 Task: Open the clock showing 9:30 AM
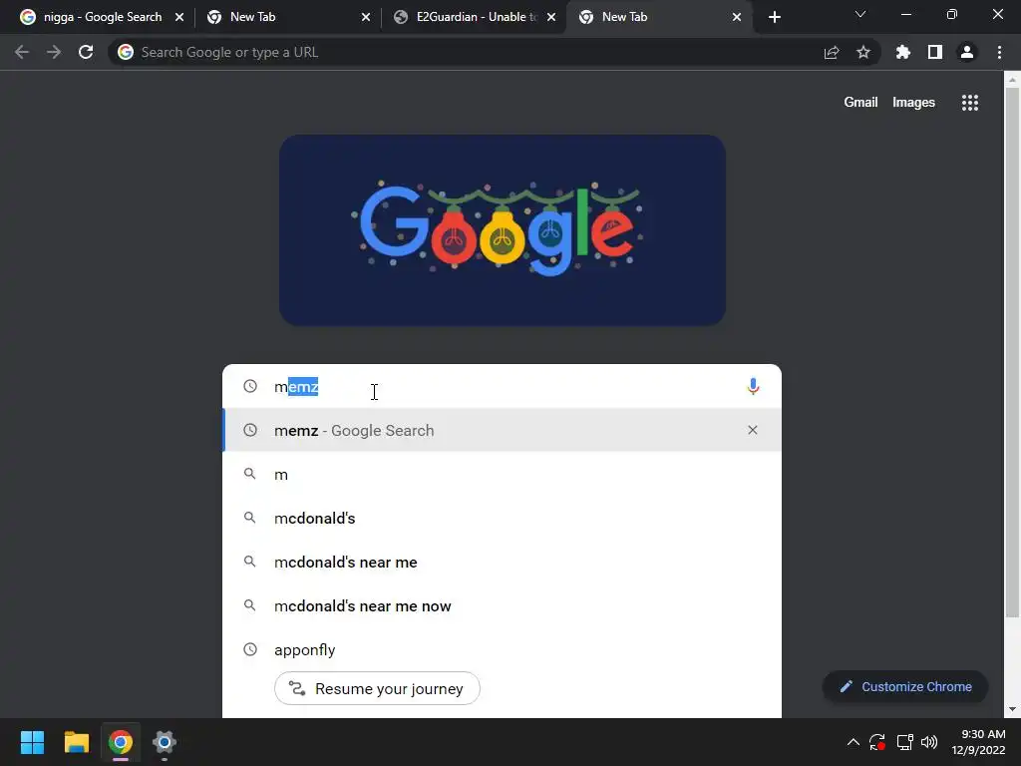pos(978,742)
